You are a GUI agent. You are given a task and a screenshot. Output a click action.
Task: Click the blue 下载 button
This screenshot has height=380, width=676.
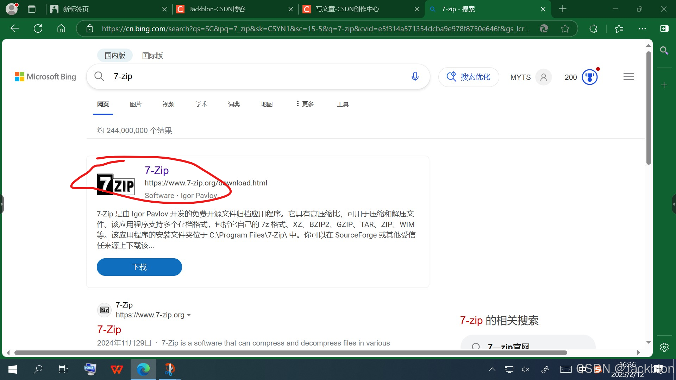pyautogui.click(x=139, y=267)
